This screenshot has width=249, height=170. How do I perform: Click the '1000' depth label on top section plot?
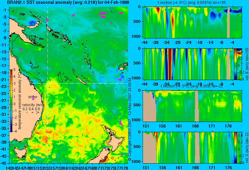click(136, 36)
